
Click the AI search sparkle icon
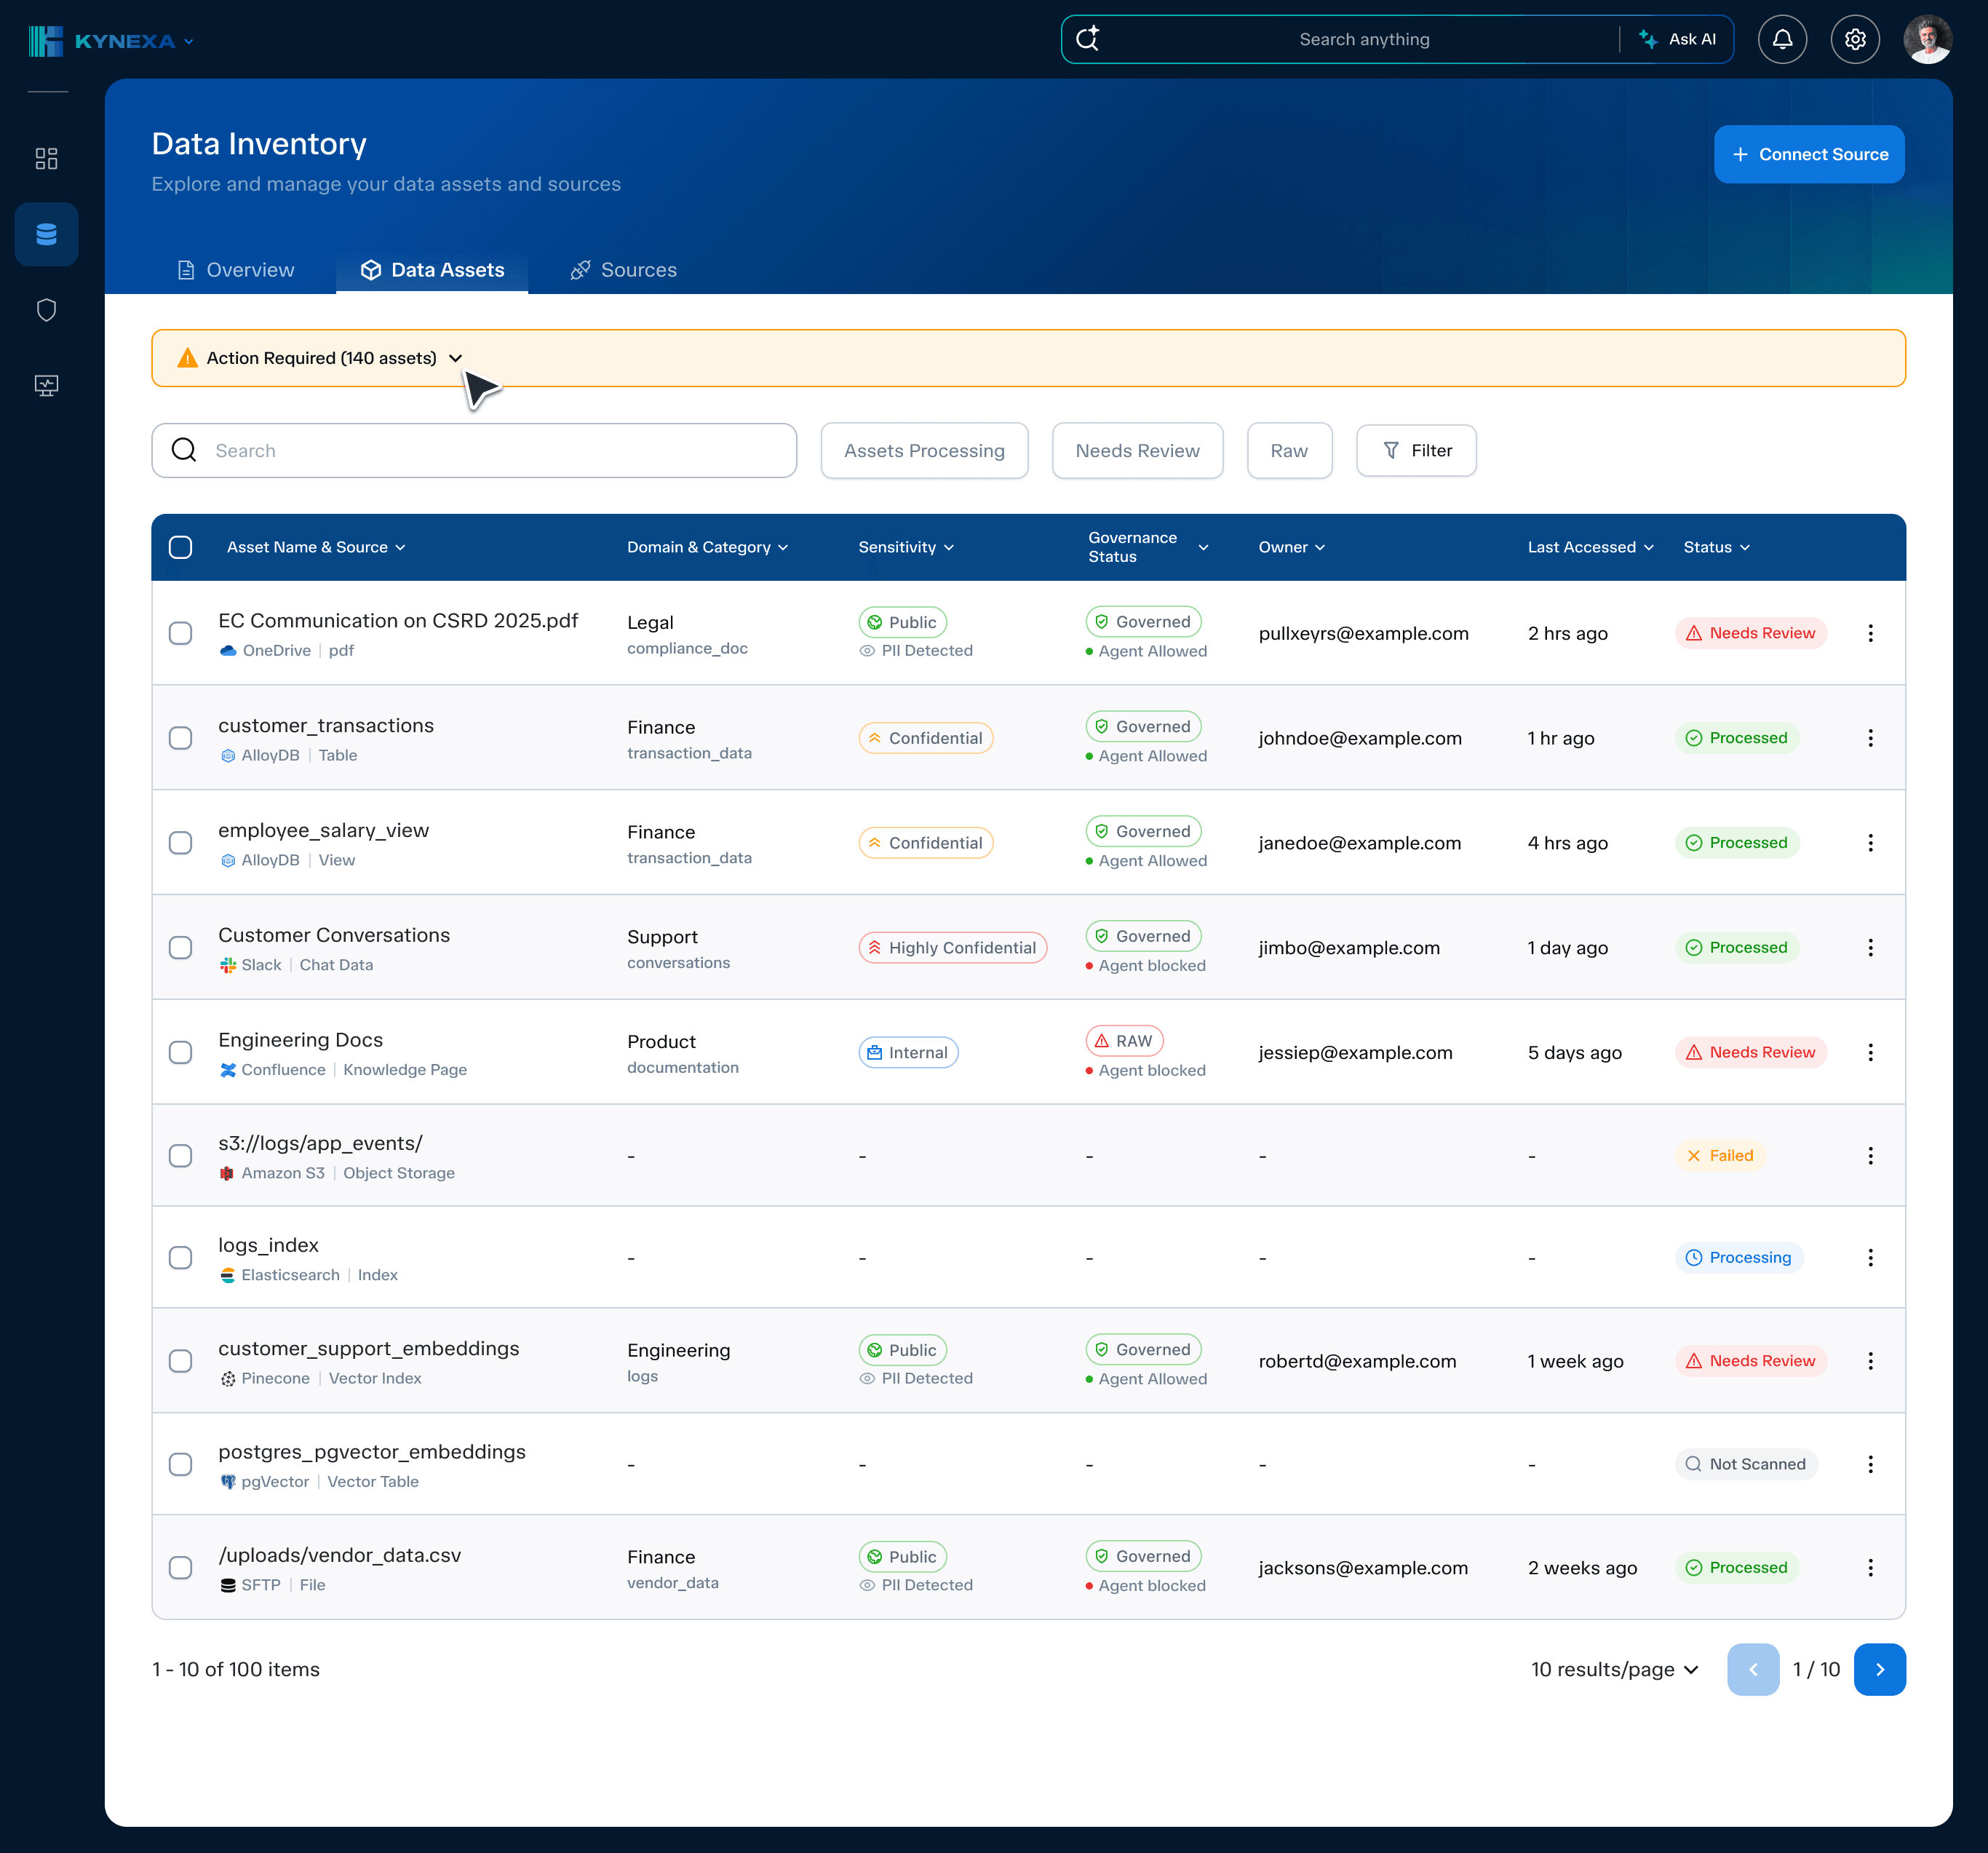click(1088, 39)
